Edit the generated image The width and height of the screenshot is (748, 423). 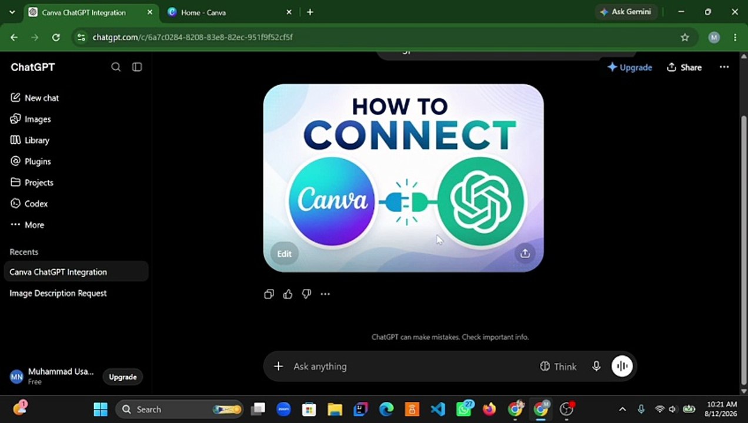[x=284, y=254]
